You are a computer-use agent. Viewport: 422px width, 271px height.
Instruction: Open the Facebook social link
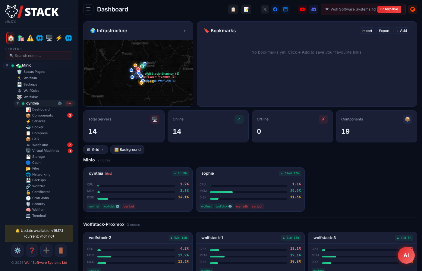point(275,9)
